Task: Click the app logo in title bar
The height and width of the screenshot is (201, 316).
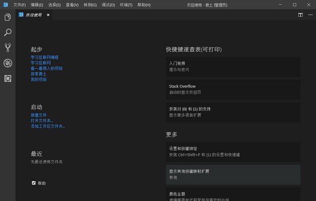Action: [6, 5]
